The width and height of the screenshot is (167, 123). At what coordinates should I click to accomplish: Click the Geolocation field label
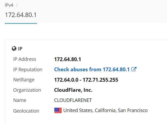coord(26,111)
